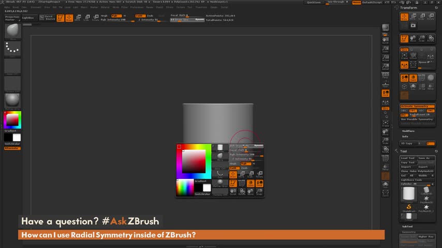The height and width of the screenshot is (248, 442).
Task: Toggle Activate Symmetry
Action: (x=418, y=106)
